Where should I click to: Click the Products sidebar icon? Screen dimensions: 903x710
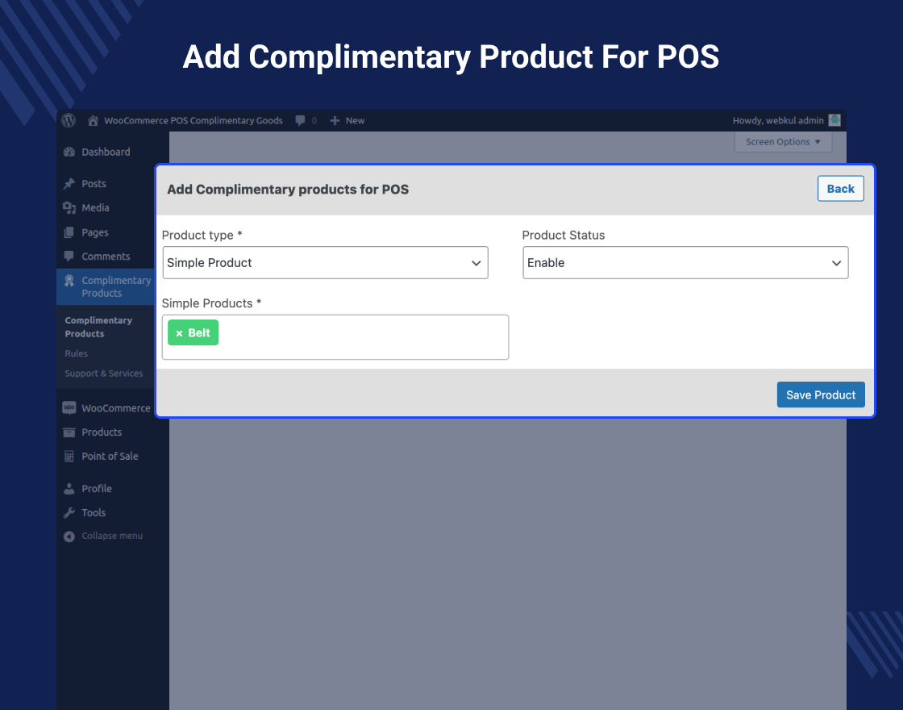pyautogui.click(x=68, y=432)
